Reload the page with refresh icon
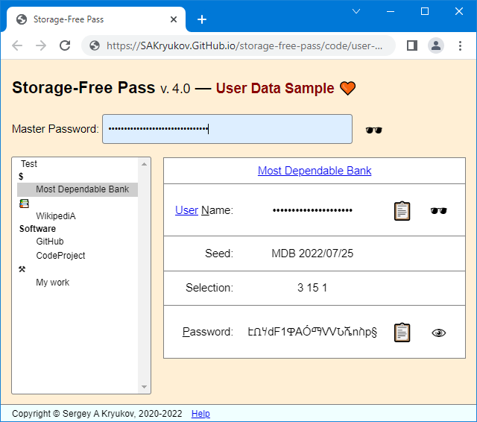 click(65, 45)
